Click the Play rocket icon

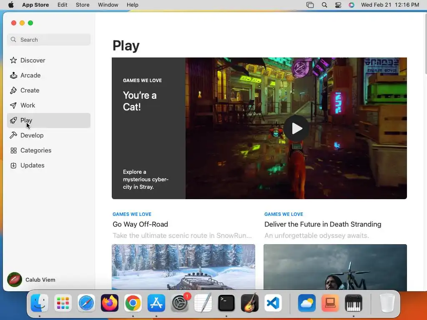tap(13, 120)
